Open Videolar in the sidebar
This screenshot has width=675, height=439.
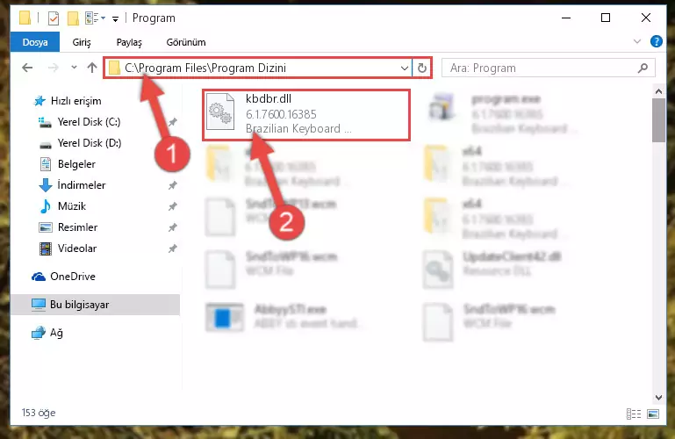click(68, 248)
